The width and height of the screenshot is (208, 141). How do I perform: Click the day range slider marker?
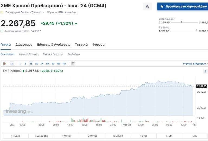click(x=181, y=21)
